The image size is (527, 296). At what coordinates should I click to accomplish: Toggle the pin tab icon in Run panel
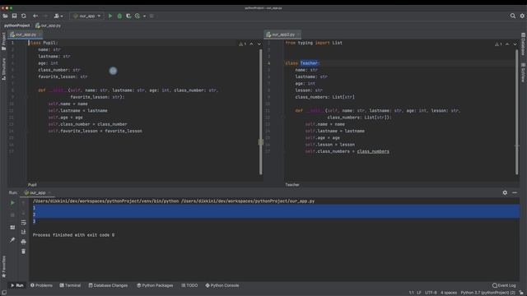click(x=12, y=240)
